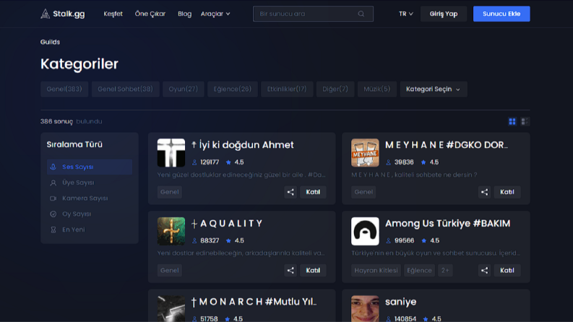Filter by Diğer(7) category
The height and width of the screenshot is (322, 573).
point(335,89)
